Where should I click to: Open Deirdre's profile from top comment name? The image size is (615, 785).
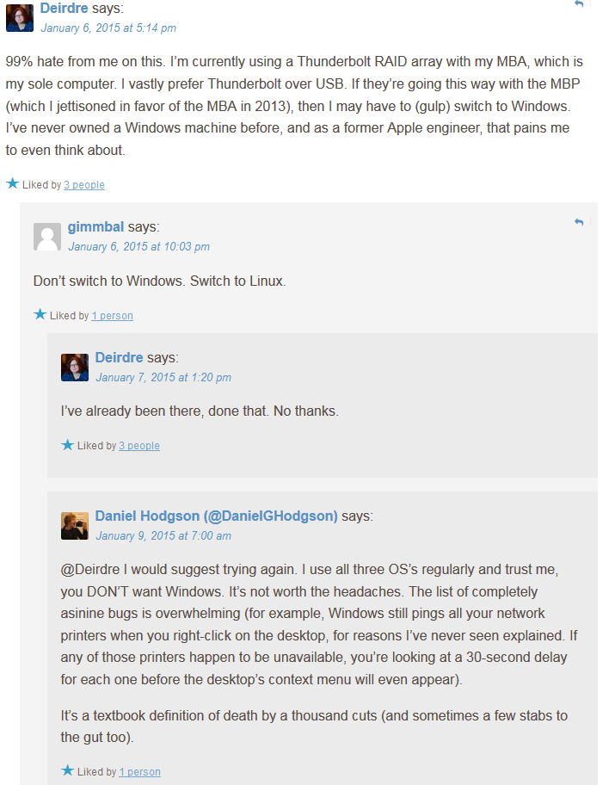[x=64, y=8]
